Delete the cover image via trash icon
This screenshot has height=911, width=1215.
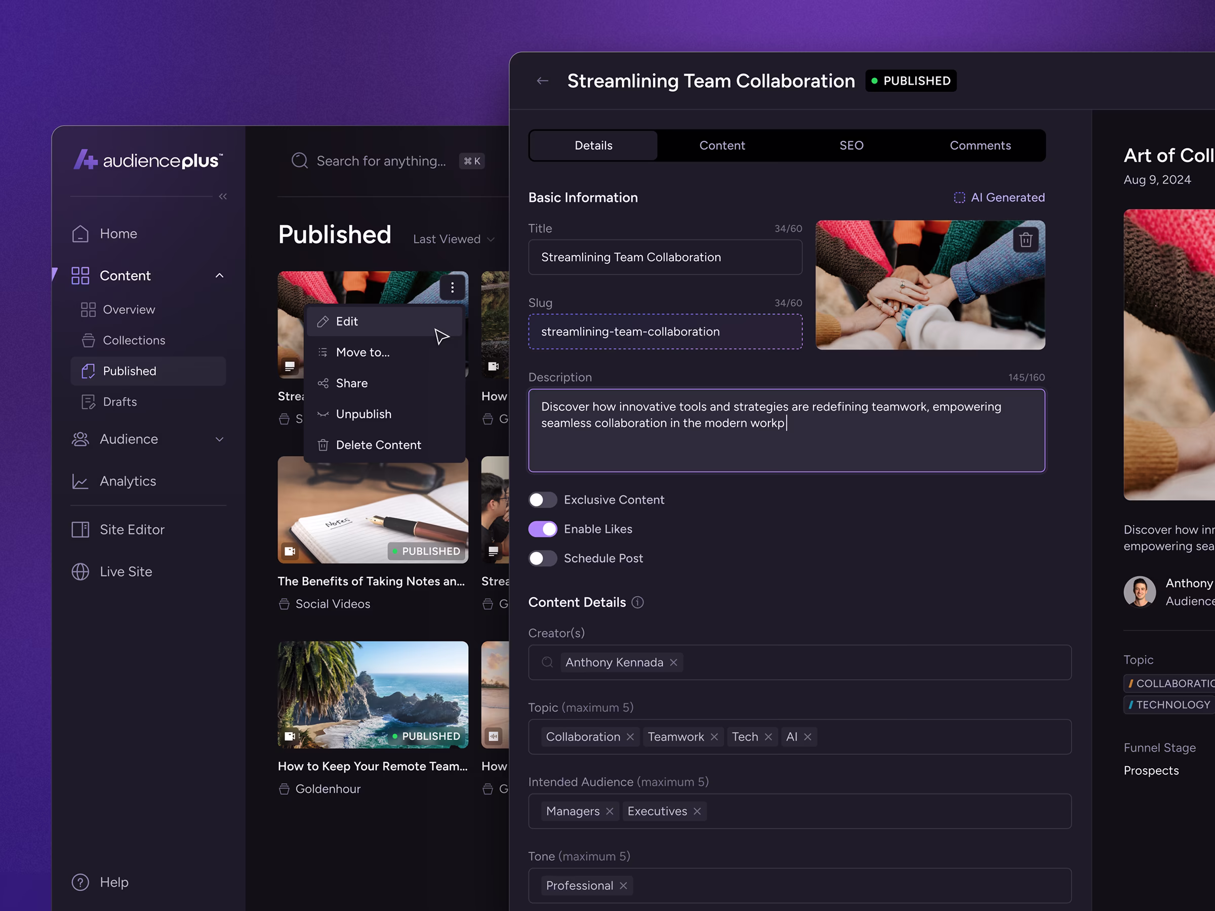pyautogui.click(x=1026, y=240)
